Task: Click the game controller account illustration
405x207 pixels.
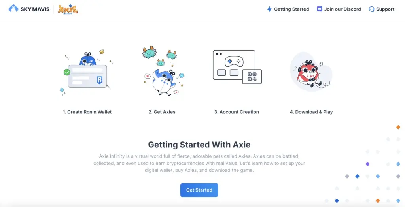Action: tap(237, 67)
